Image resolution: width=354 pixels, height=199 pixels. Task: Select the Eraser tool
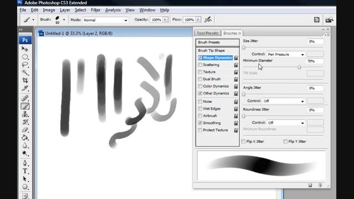click(x=25, y=130)
